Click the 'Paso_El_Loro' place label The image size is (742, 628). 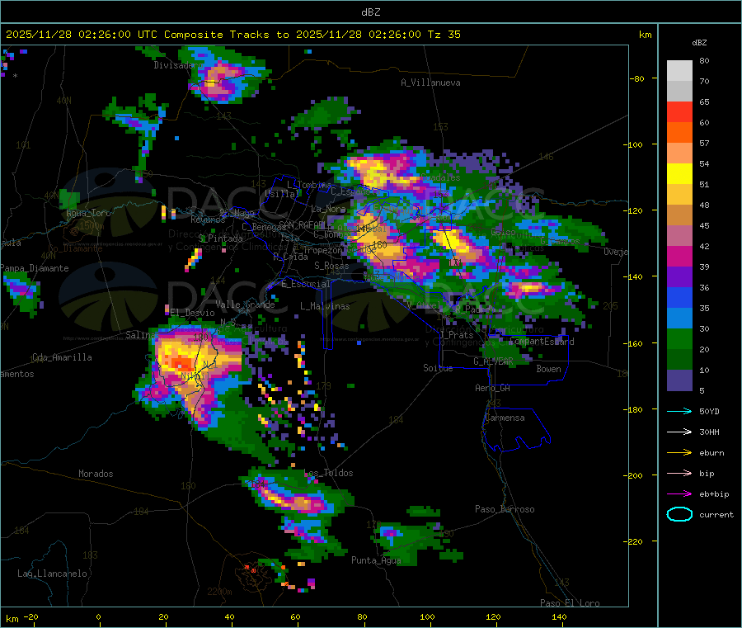coord(570,603)
